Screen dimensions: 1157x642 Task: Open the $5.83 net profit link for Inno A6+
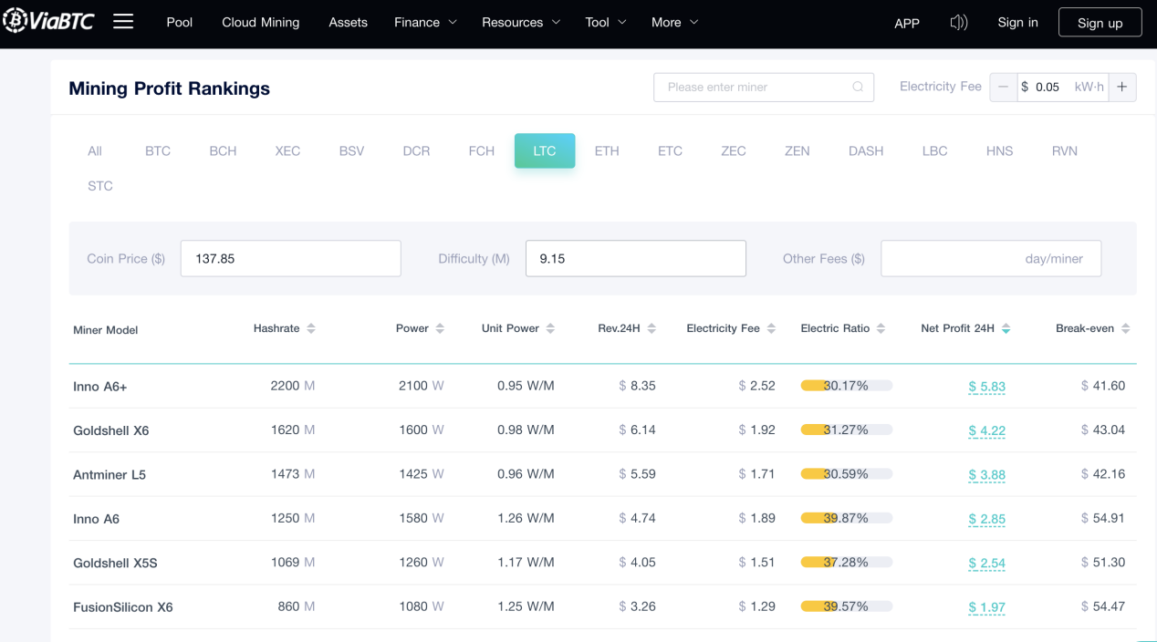(x=986, y=386)
